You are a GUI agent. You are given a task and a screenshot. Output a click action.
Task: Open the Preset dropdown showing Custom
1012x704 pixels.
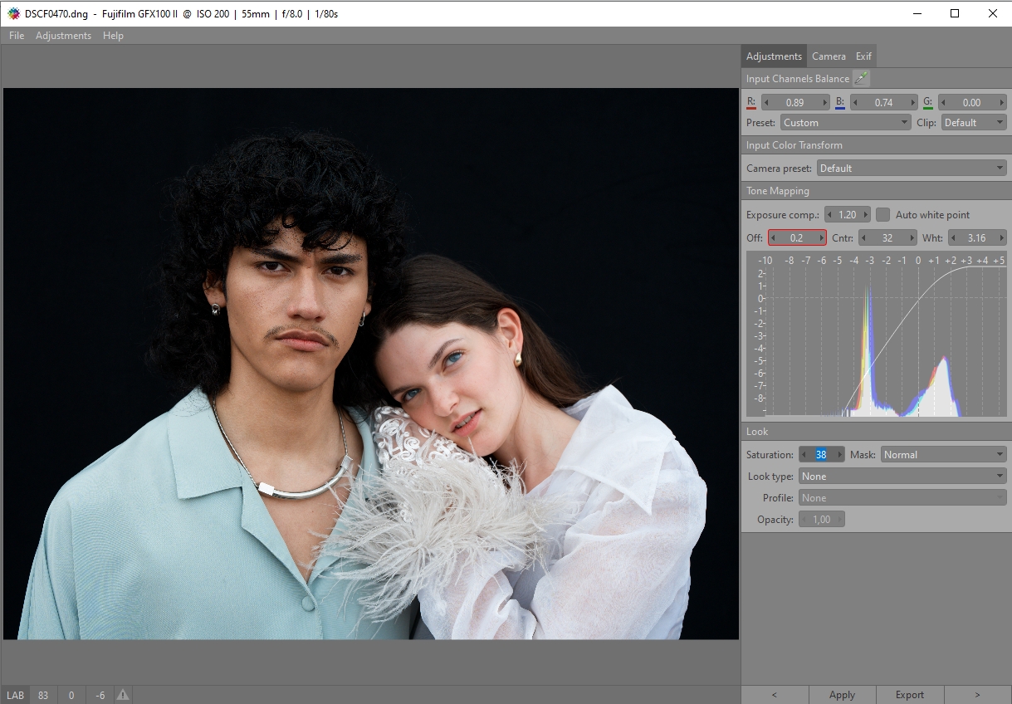[845, 123]
